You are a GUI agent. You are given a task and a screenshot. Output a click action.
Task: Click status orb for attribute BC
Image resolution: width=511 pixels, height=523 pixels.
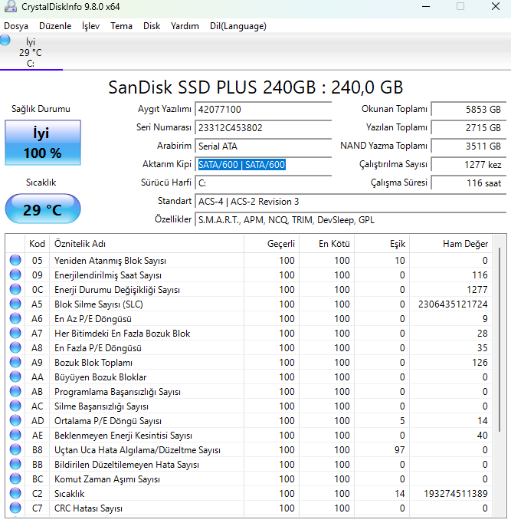point(15,479)
